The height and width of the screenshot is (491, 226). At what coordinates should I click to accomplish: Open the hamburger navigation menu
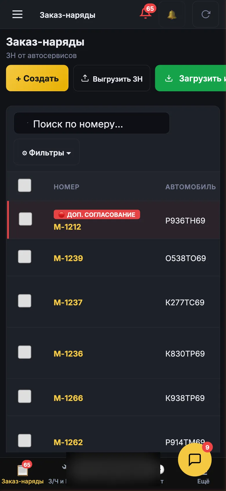tap(17, 14)
